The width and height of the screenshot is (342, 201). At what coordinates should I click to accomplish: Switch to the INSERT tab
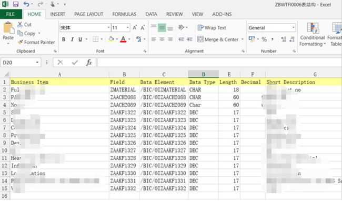click(57, 14)
